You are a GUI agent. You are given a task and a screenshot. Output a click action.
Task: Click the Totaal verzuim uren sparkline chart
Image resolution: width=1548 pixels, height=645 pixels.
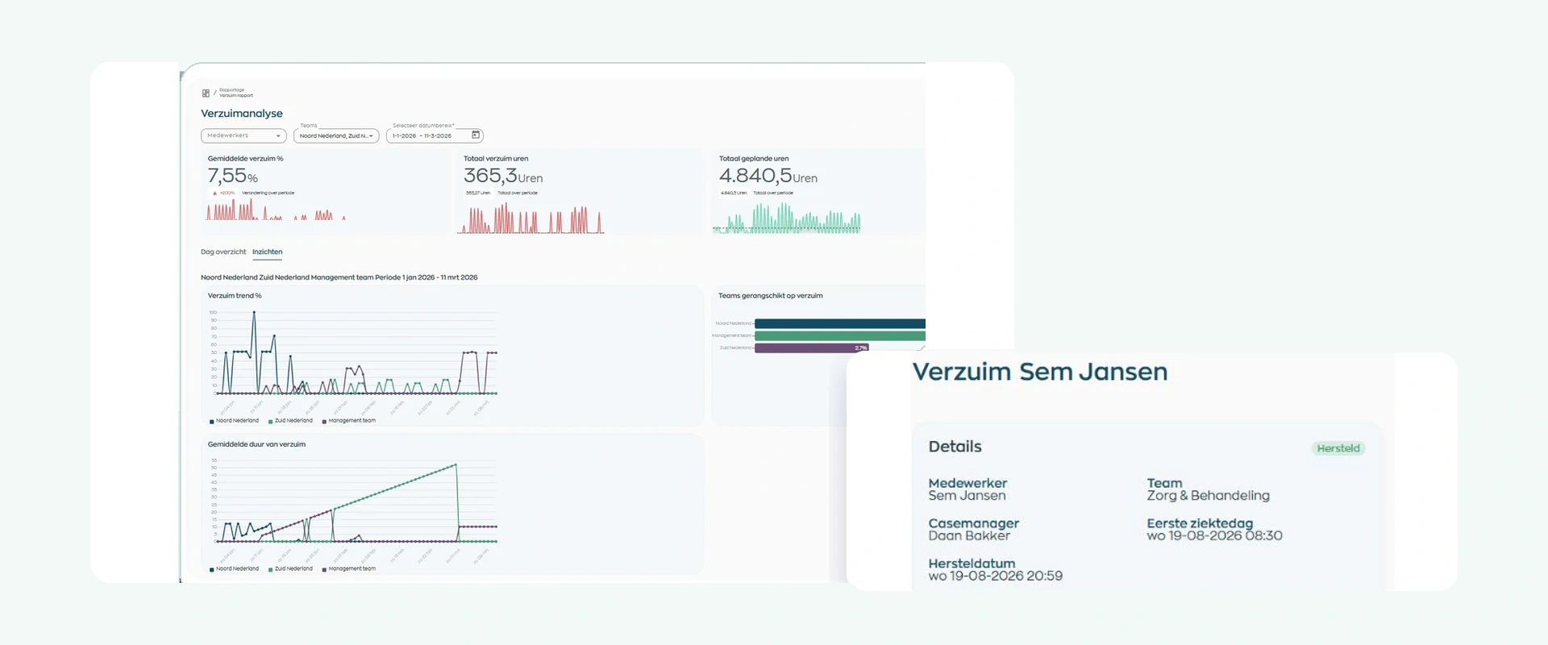(x=531, y=218)
